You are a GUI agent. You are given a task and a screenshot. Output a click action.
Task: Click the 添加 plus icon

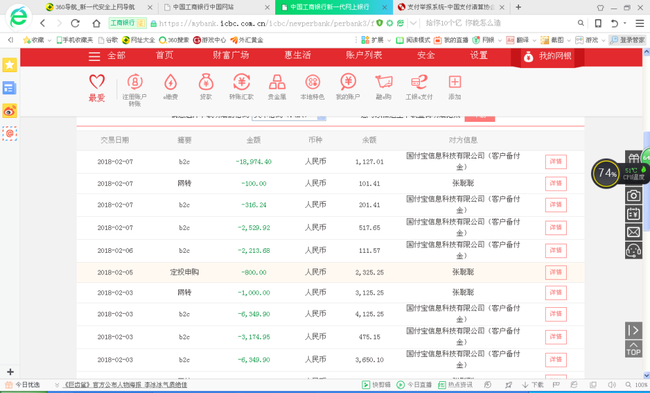coord(454,83)
